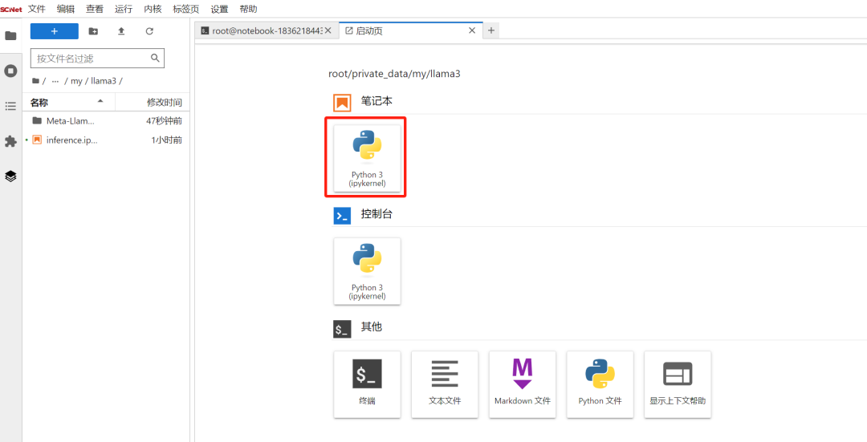Show the table of contents panel
This screenshot has width=867, height=442.
point(10,106)
